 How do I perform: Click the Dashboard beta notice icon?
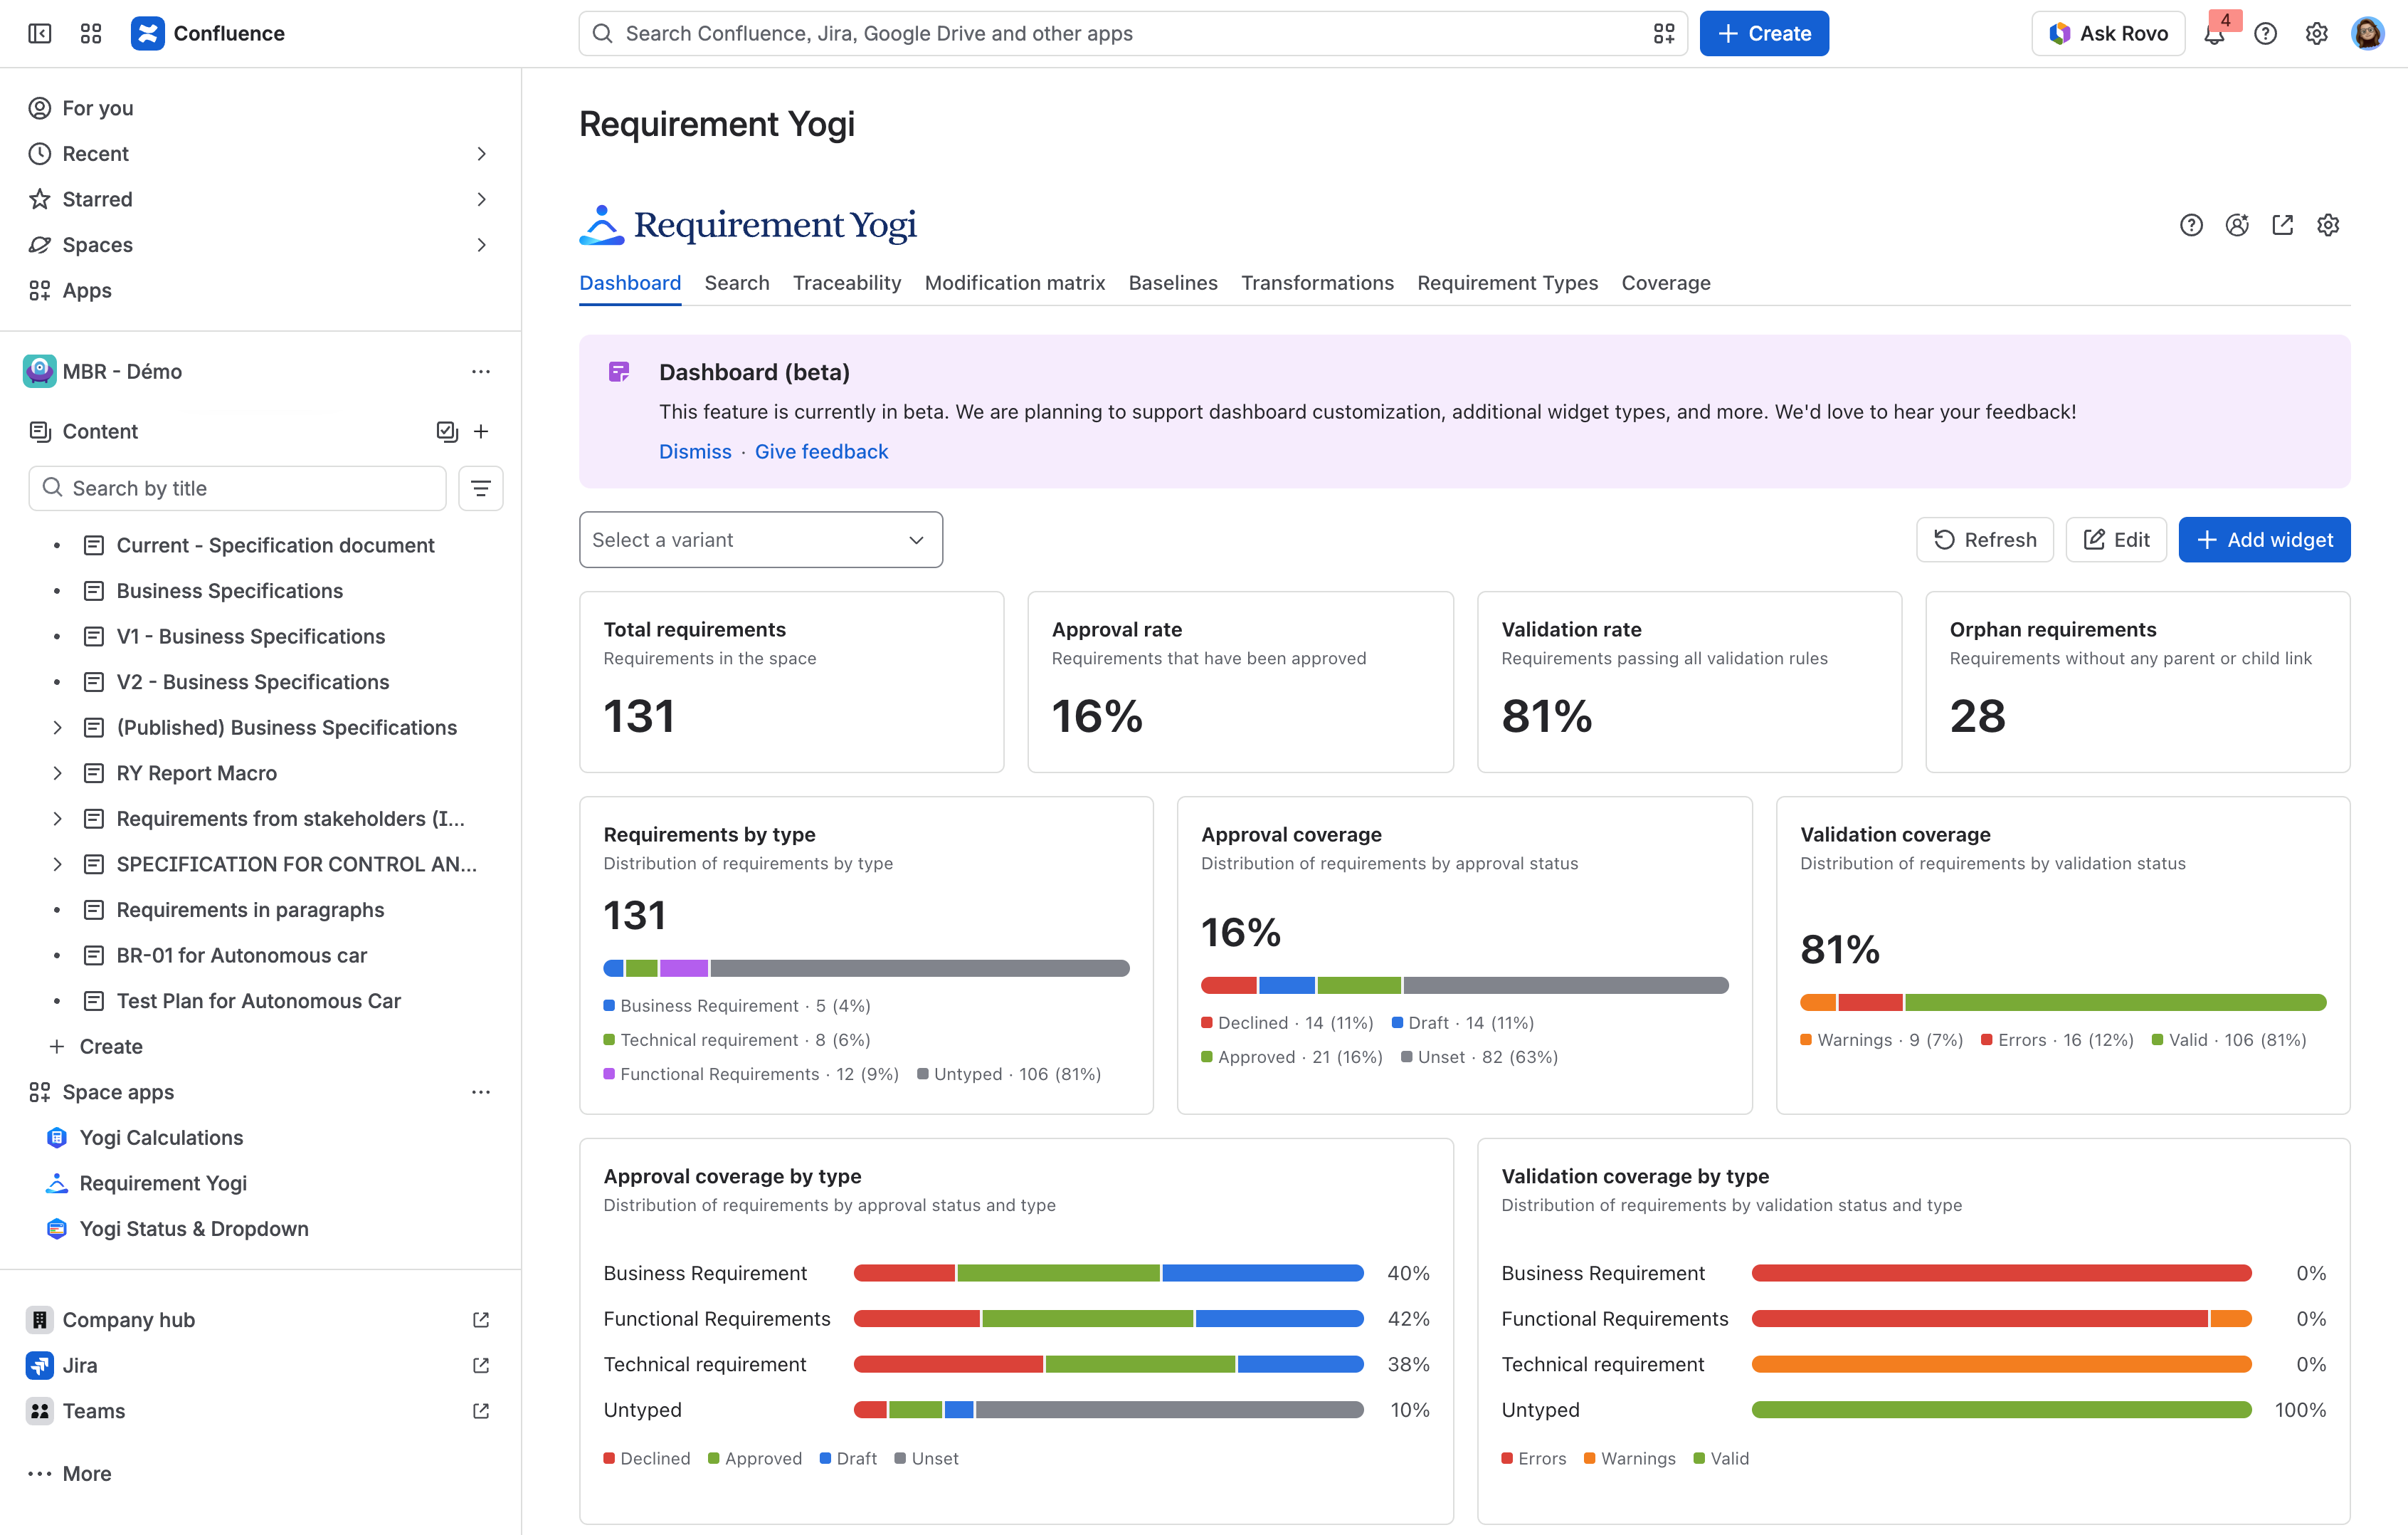619,372
